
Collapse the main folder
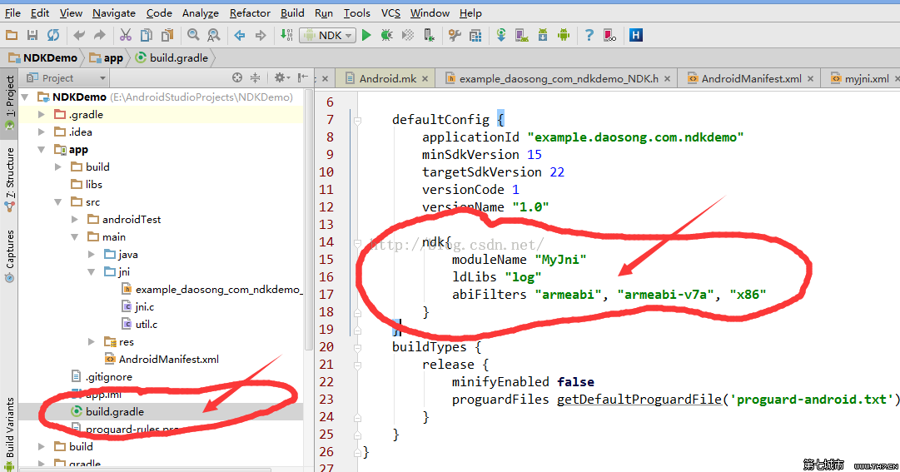(75, 237)
